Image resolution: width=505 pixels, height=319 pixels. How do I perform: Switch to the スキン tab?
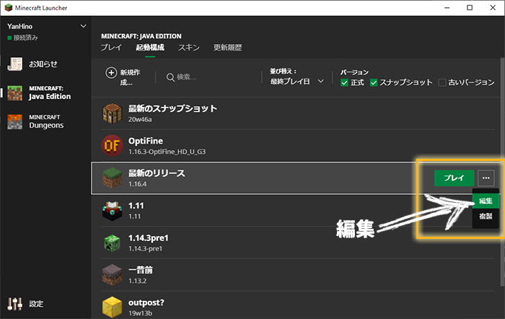coord(189,48)
